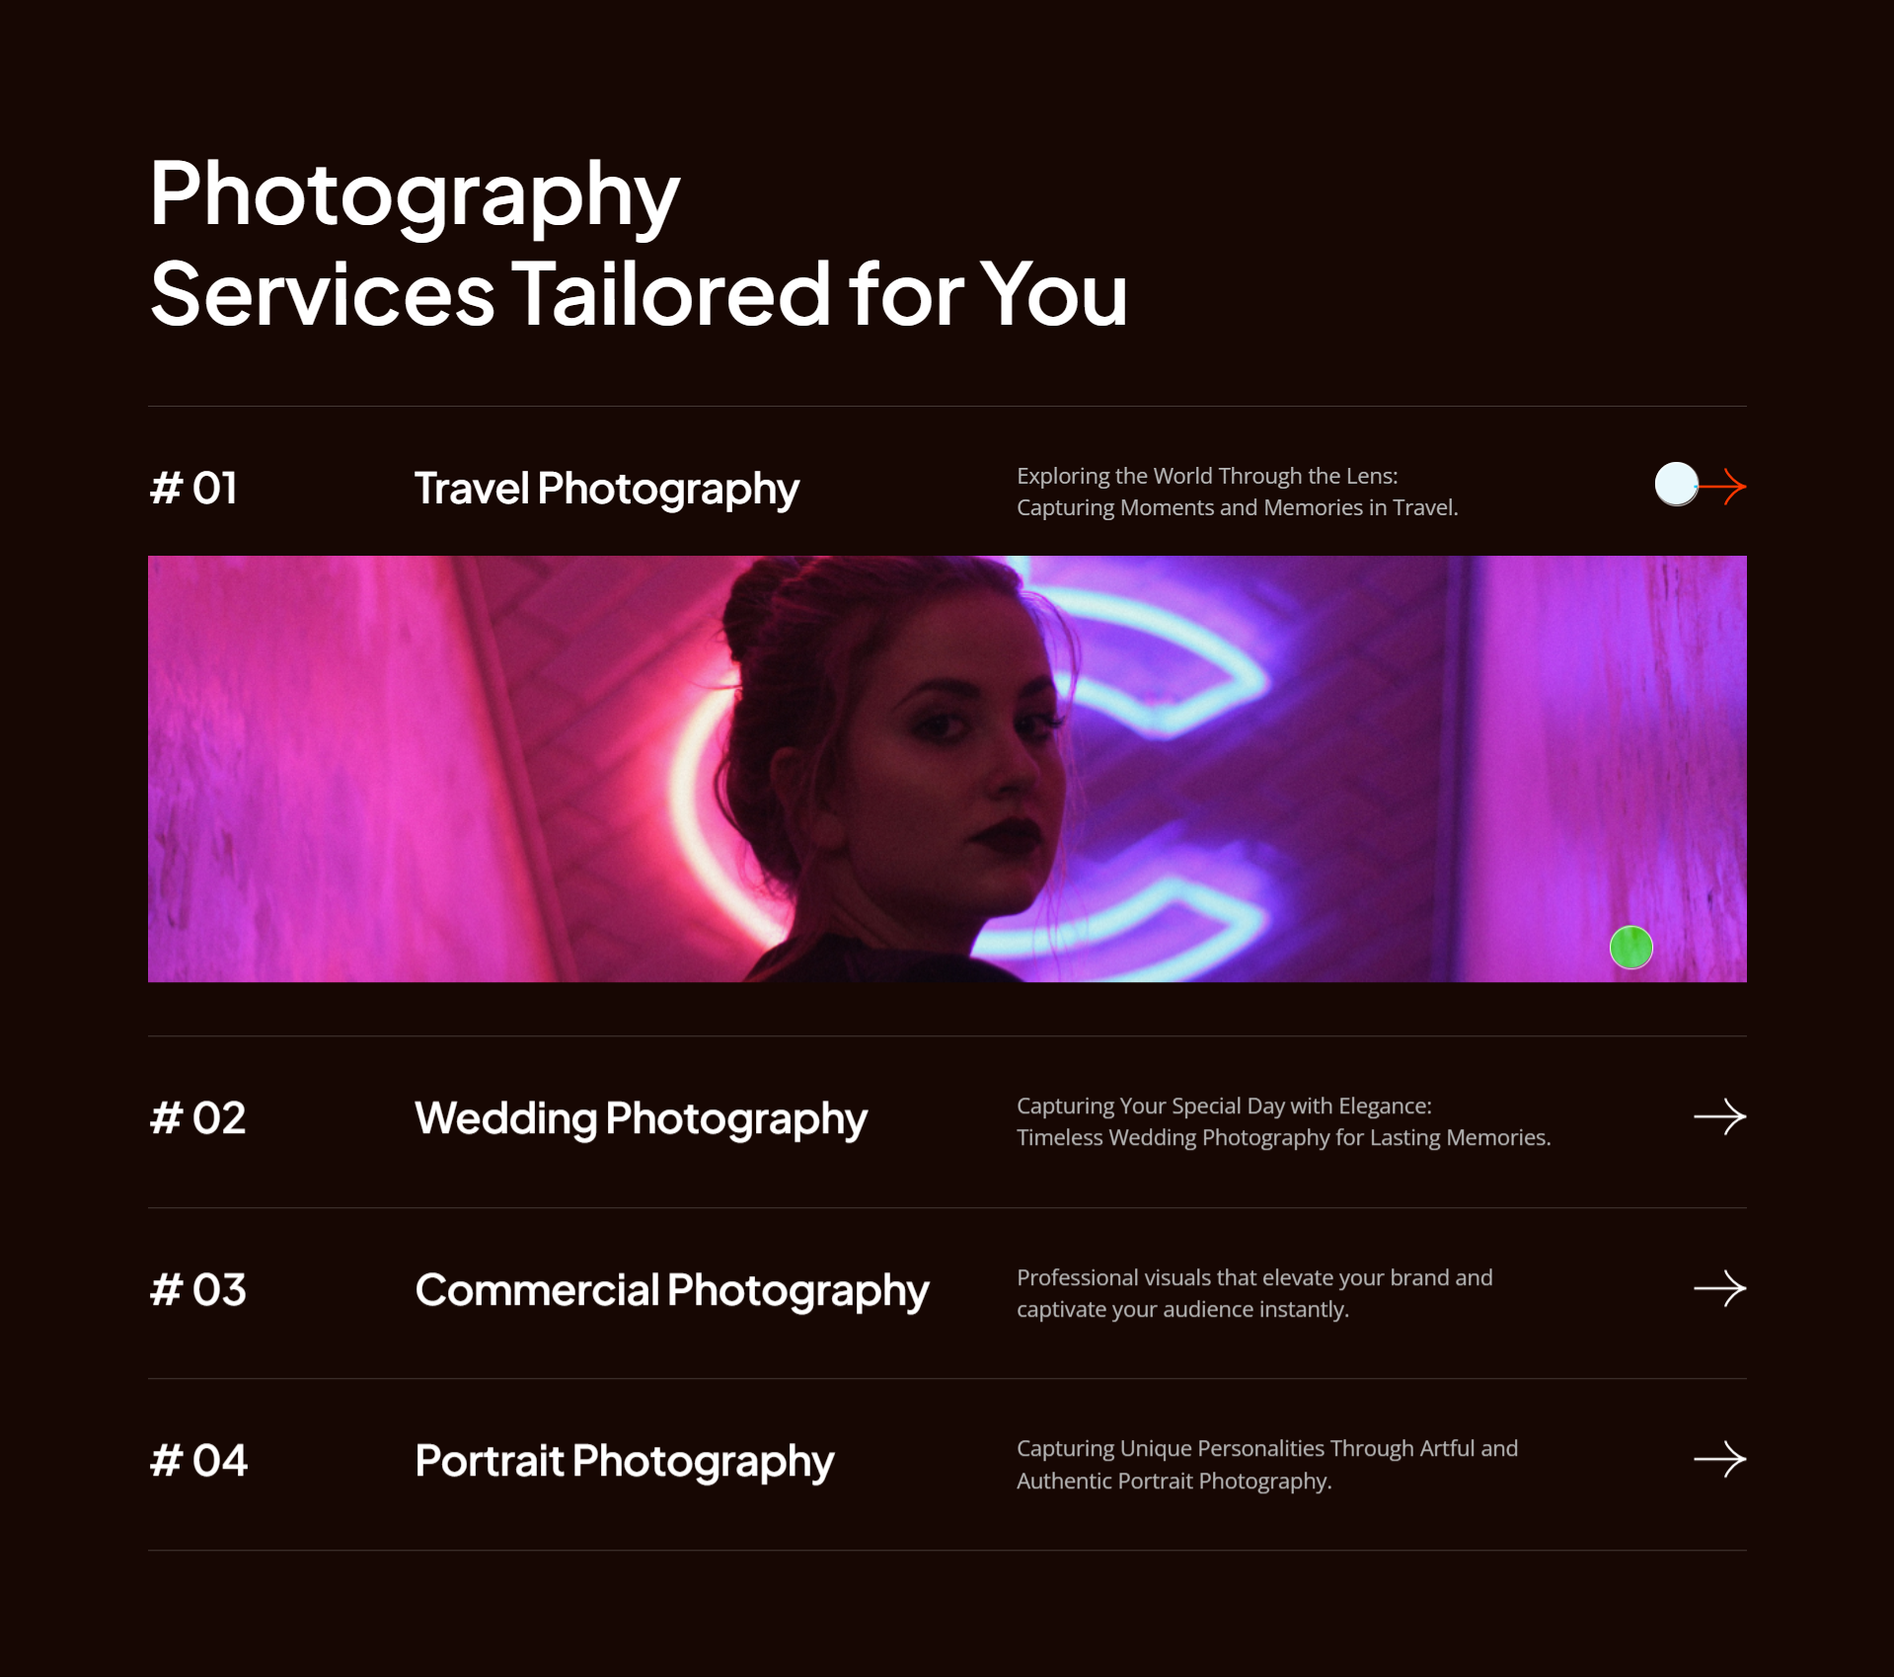This screenshot has width=1894, height=1677.
Task: Expand the Portrait Photography row title
Action: coord(624,1462)
